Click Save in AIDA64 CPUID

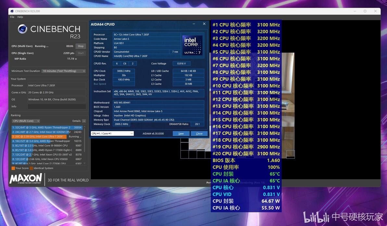(181, 134)
